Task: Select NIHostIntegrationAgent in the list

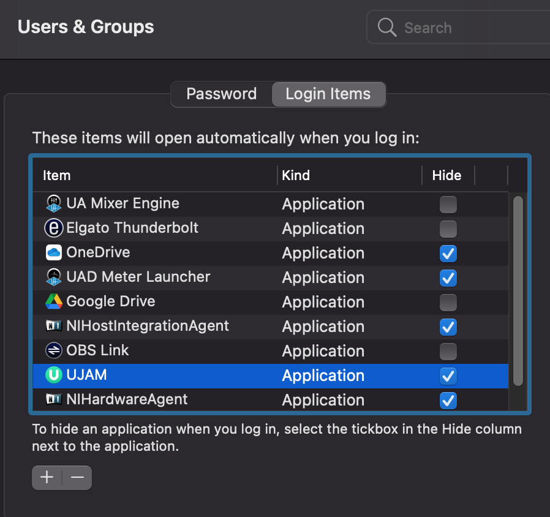Action: pyautogui.click(x=148, y=326)
